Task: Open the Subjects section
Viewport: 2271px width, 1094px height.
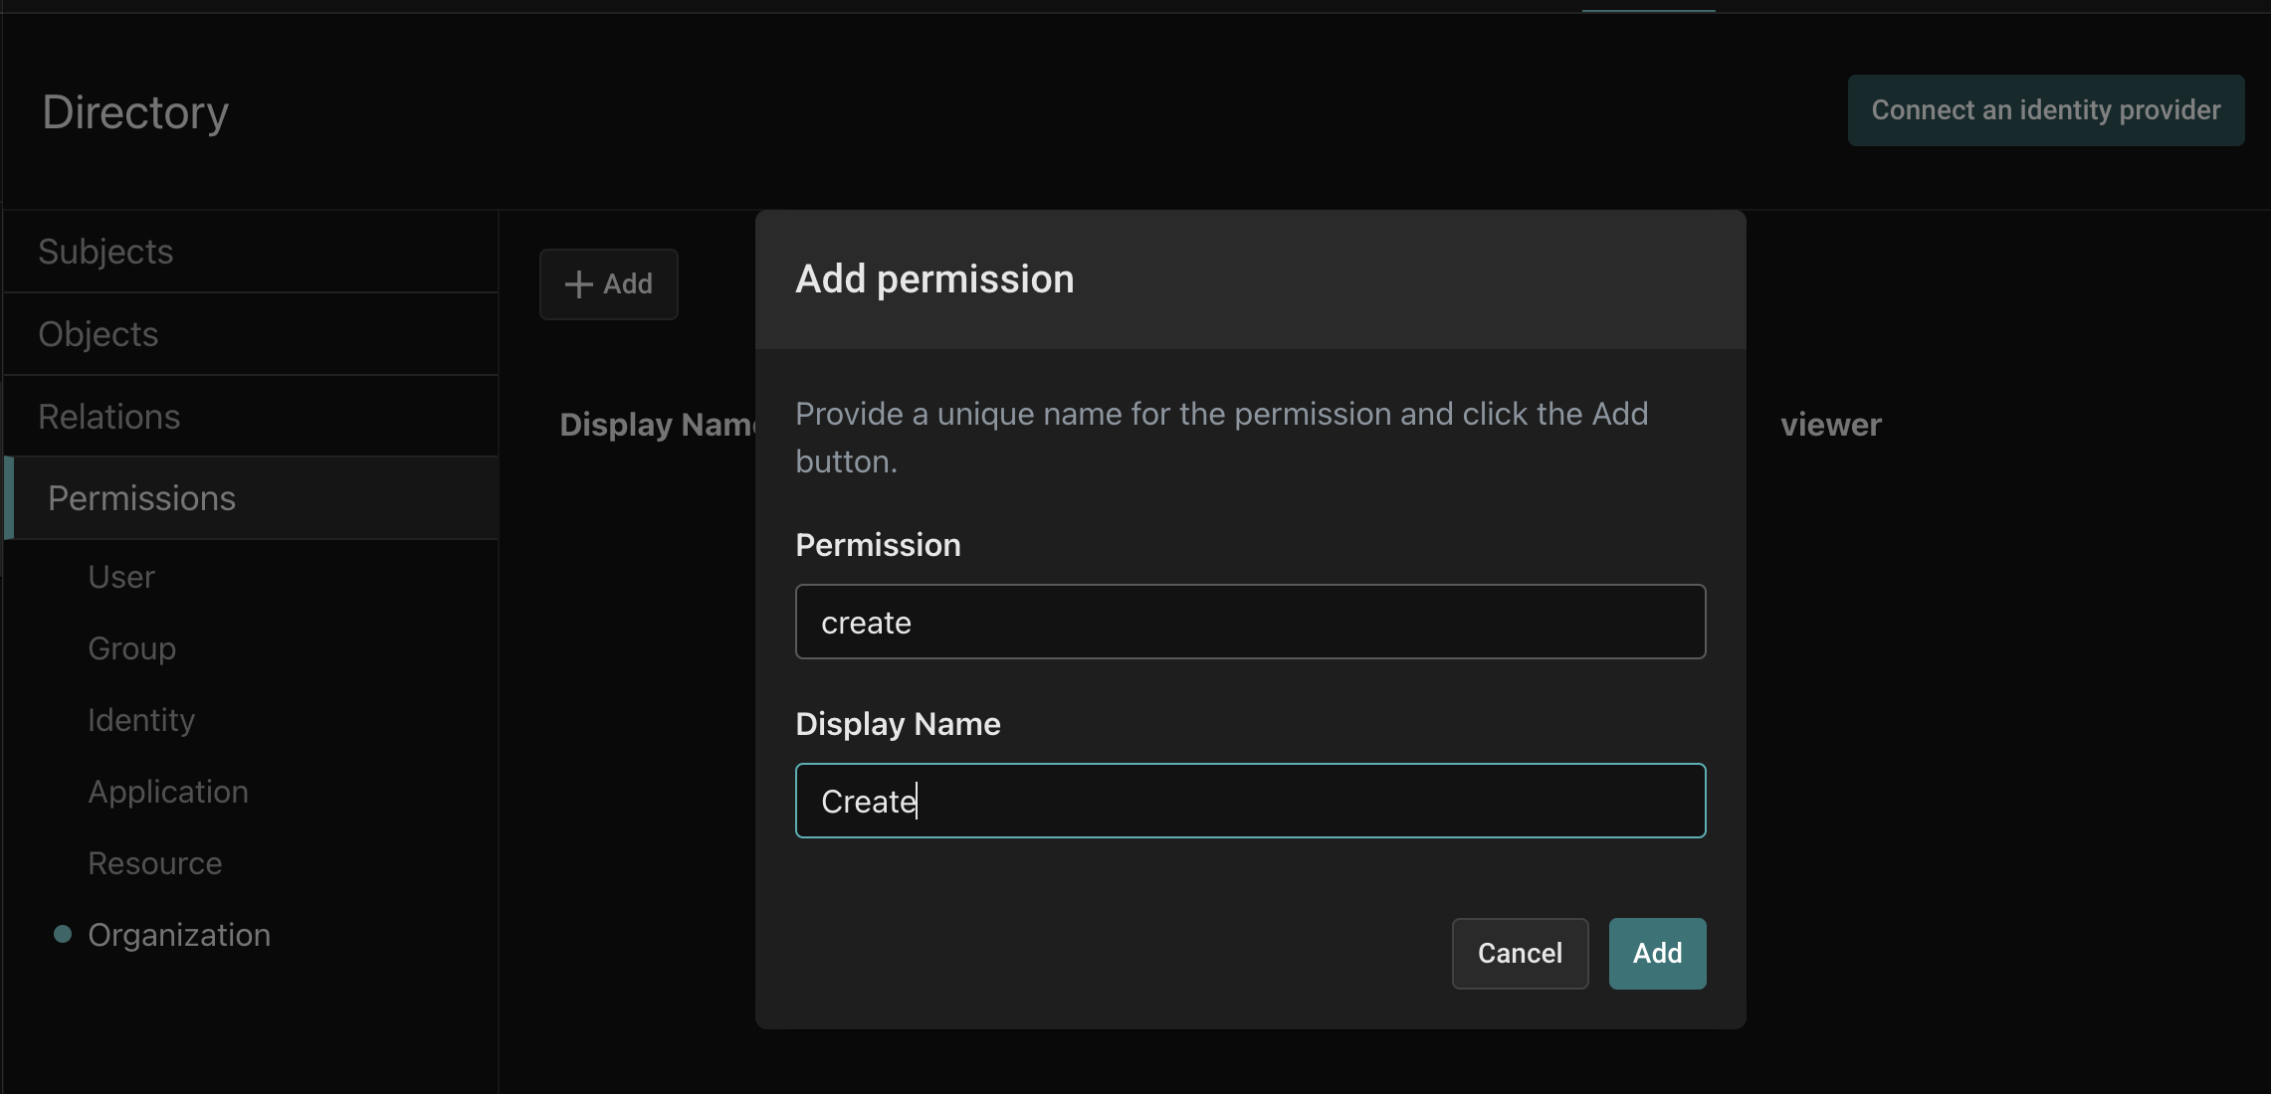Action: (x=105, y=252)
